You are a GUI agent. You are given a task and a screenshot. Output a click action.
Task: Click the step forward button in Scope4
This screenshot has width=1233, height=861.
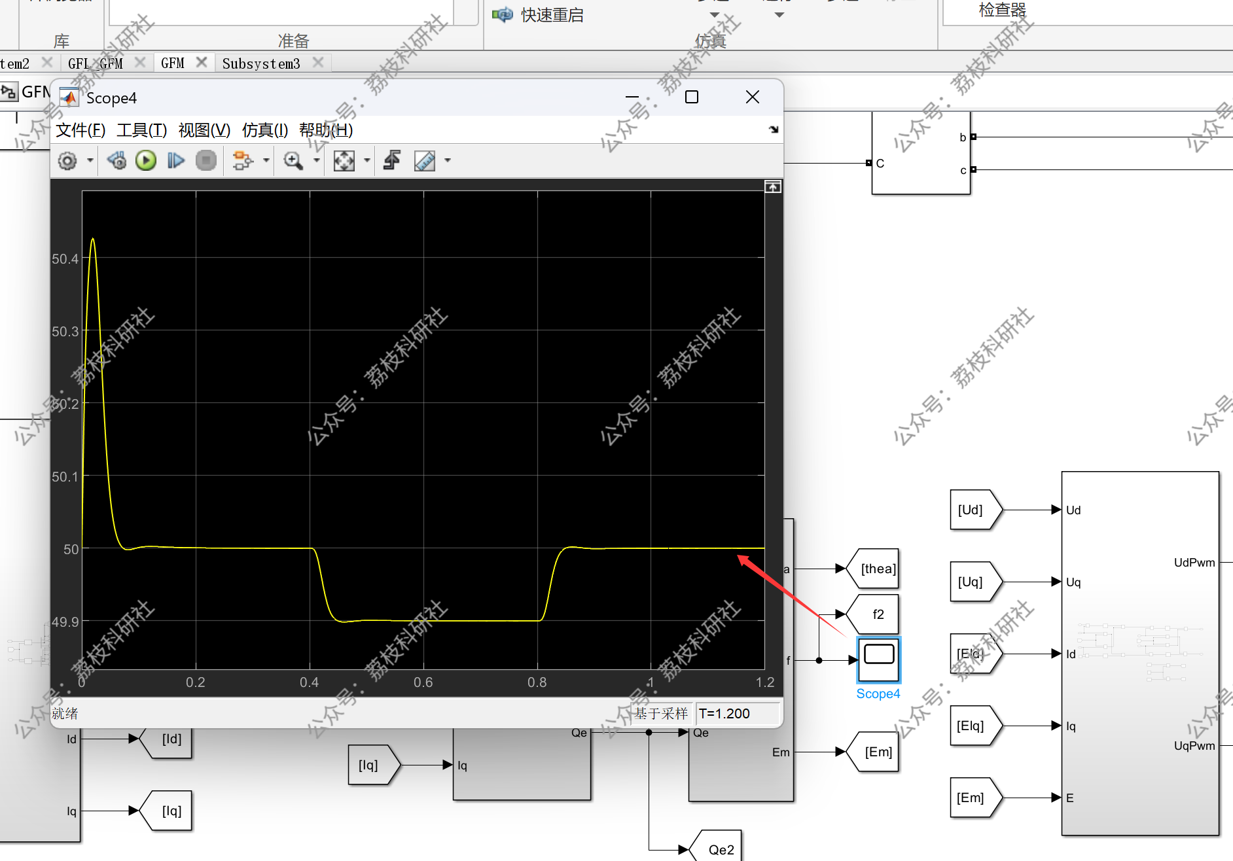tap(176, 160)
